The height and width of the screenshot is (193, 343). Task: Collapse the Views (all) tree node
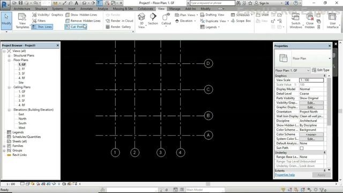point(4,51)
